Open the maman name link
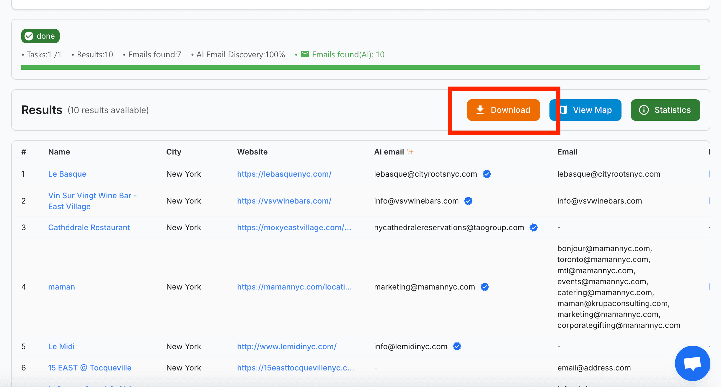 click(61, 287)
